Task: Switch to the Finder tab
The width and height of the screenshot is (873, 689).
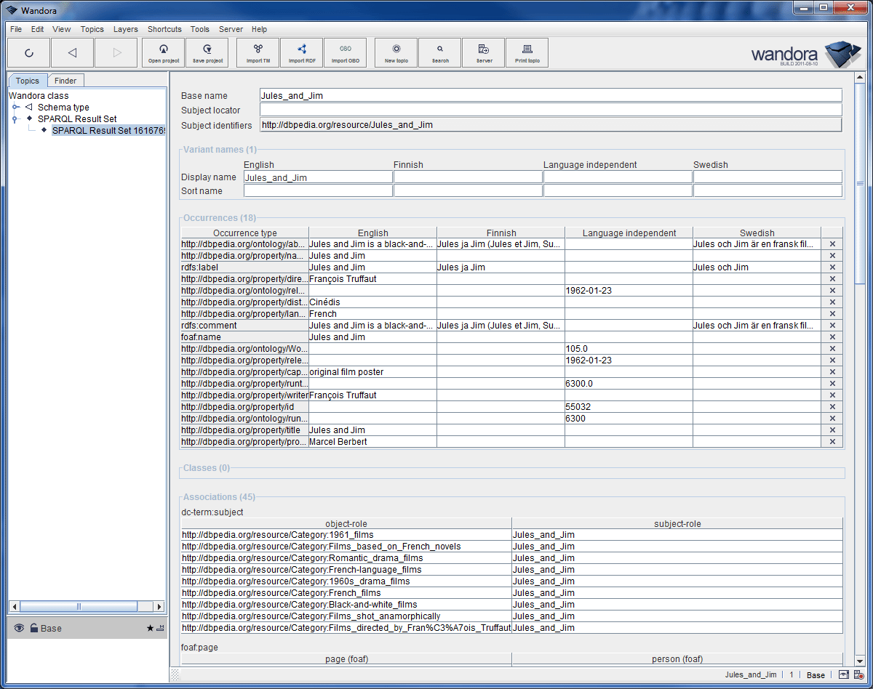Action: click(x=65, y=80)
